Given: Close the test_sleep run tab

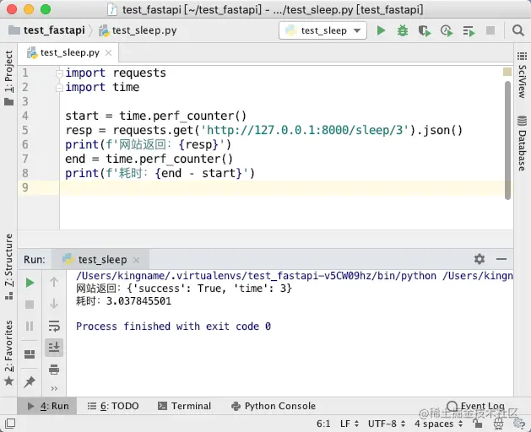Looking at the screenshot, I should (x=136, y=260).
